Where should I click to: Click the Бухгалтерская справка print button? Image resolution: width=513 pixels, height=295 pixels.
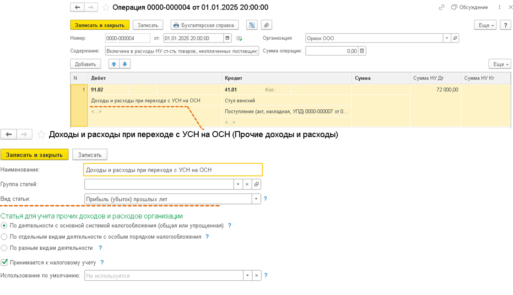205,25
